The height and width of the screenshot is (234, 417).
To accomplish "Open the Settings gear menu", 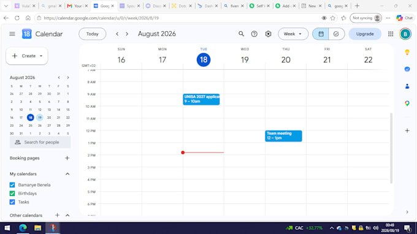I will (268, 34).
